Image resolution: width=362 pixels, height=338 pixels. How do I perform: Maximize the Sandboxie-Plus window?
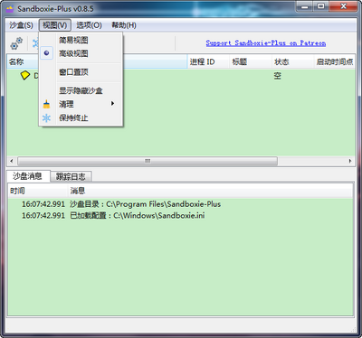321,6
